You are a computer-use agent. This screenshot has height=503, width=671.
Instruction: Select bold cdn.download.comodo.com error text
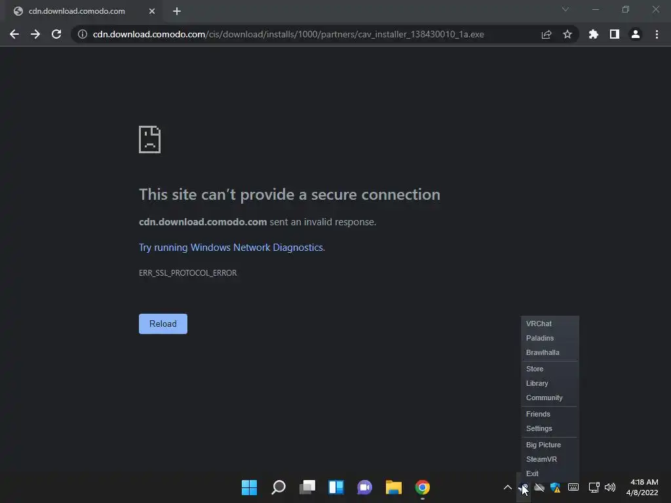point(203,222)
